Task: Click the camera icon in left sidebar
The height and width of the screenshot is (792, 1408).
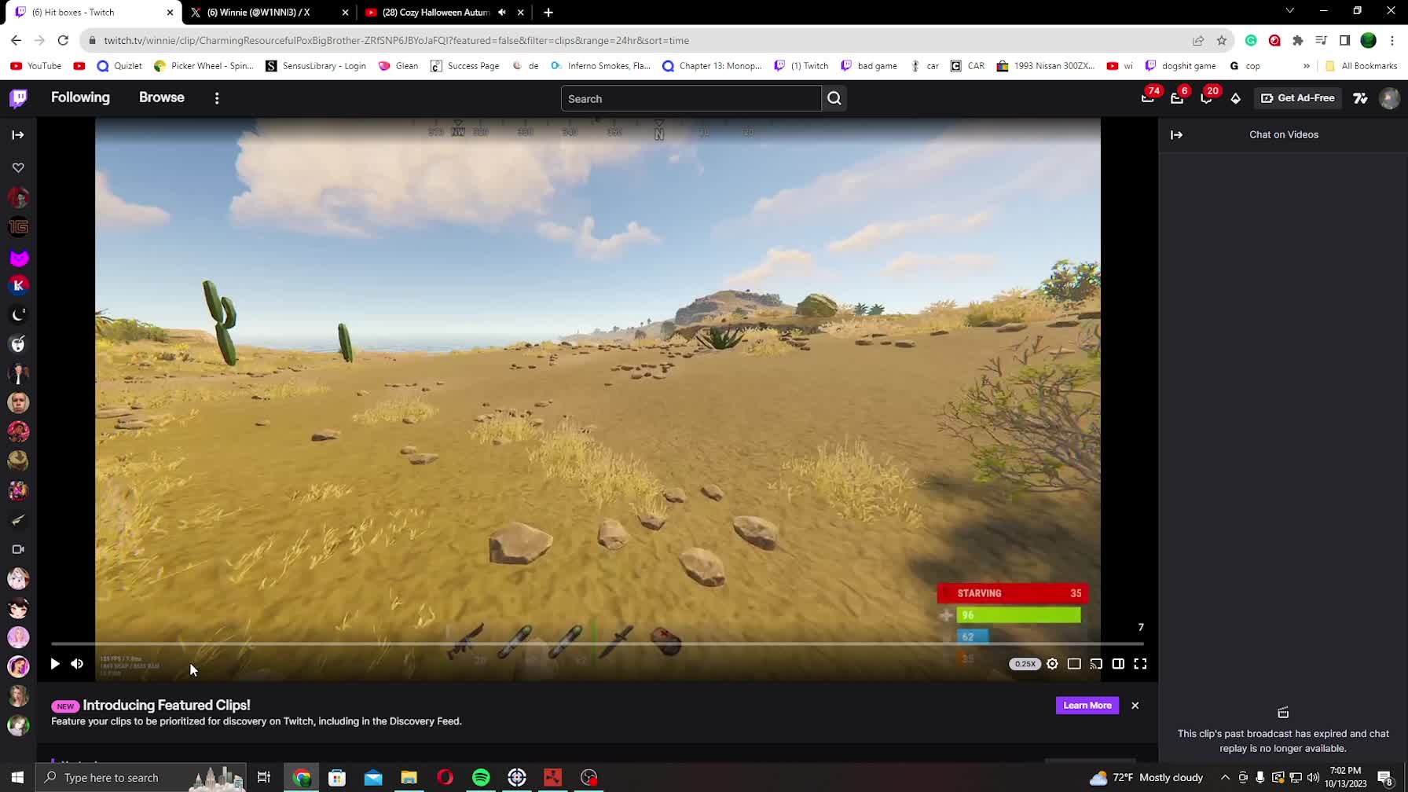Action: point(18,549)
